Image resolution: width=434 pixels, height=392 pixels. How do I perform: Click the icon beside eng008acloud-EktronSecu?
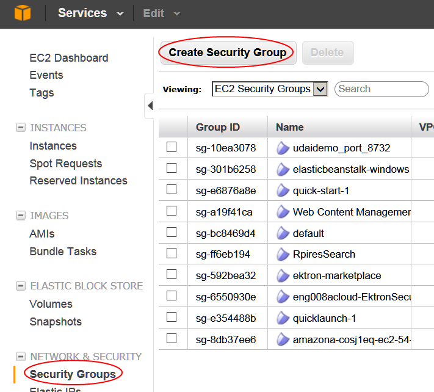[283, 297]
